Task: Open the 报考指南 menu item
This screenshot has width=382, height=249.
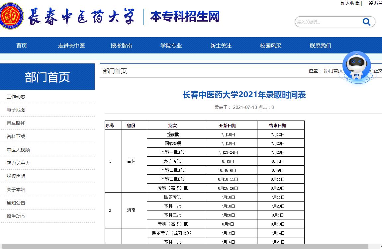Action: pyautogui.click(x=121, y=45)
